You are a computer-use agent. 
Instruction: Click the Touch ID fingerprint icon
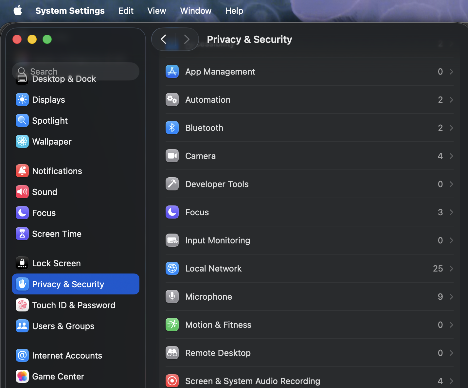coord(22,305)
